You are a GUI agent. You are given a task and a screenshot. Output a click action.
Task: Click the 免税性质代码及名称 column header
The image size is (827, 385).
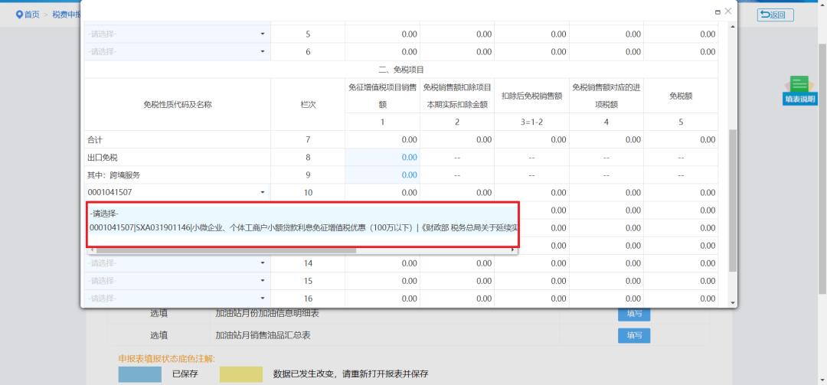pos(177,104)
